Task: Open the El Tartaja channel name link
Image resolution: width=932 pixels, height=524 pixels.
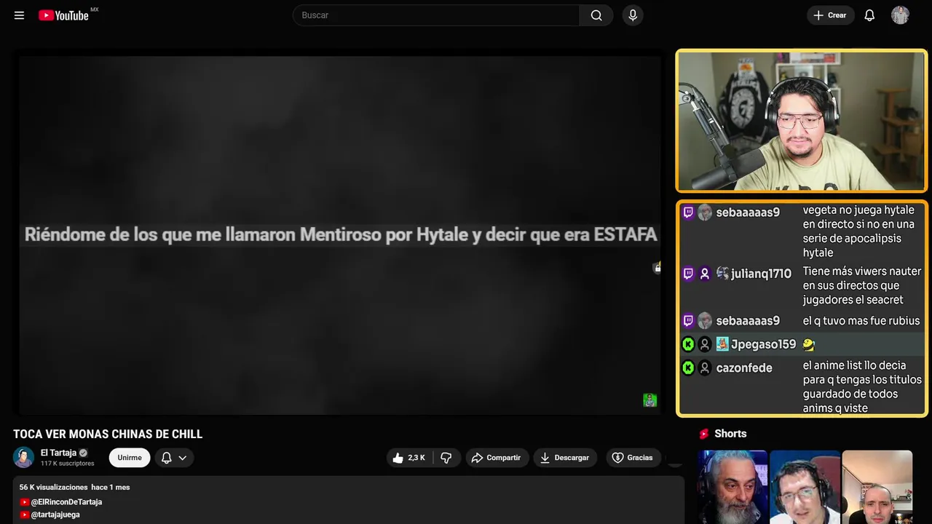Action: [x=58, y=453]
